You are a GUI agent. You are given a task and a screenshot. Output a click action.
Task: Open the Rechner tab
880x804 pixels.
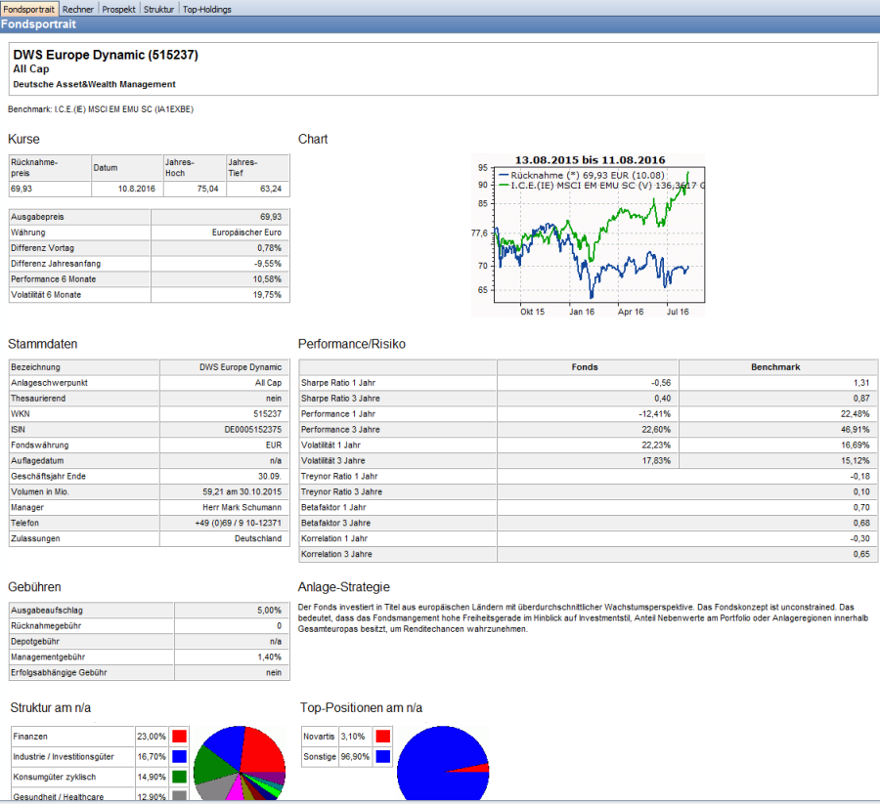coord(78,8)
